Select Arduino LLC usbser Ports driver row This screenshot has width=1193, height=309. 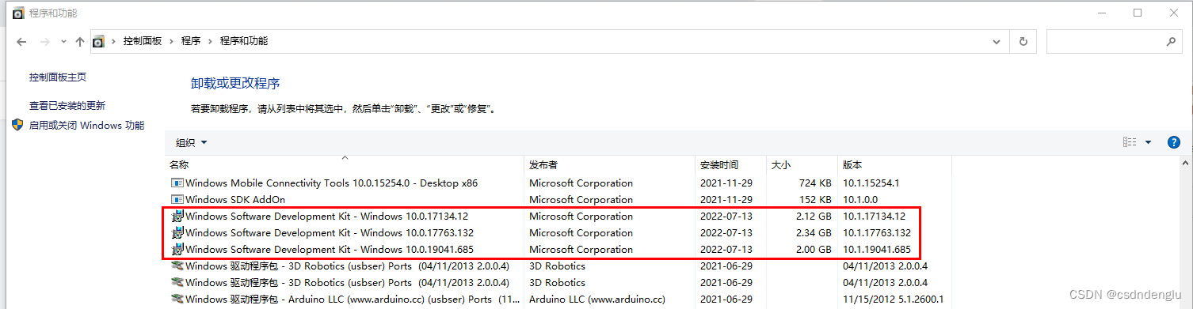[558, 299]
